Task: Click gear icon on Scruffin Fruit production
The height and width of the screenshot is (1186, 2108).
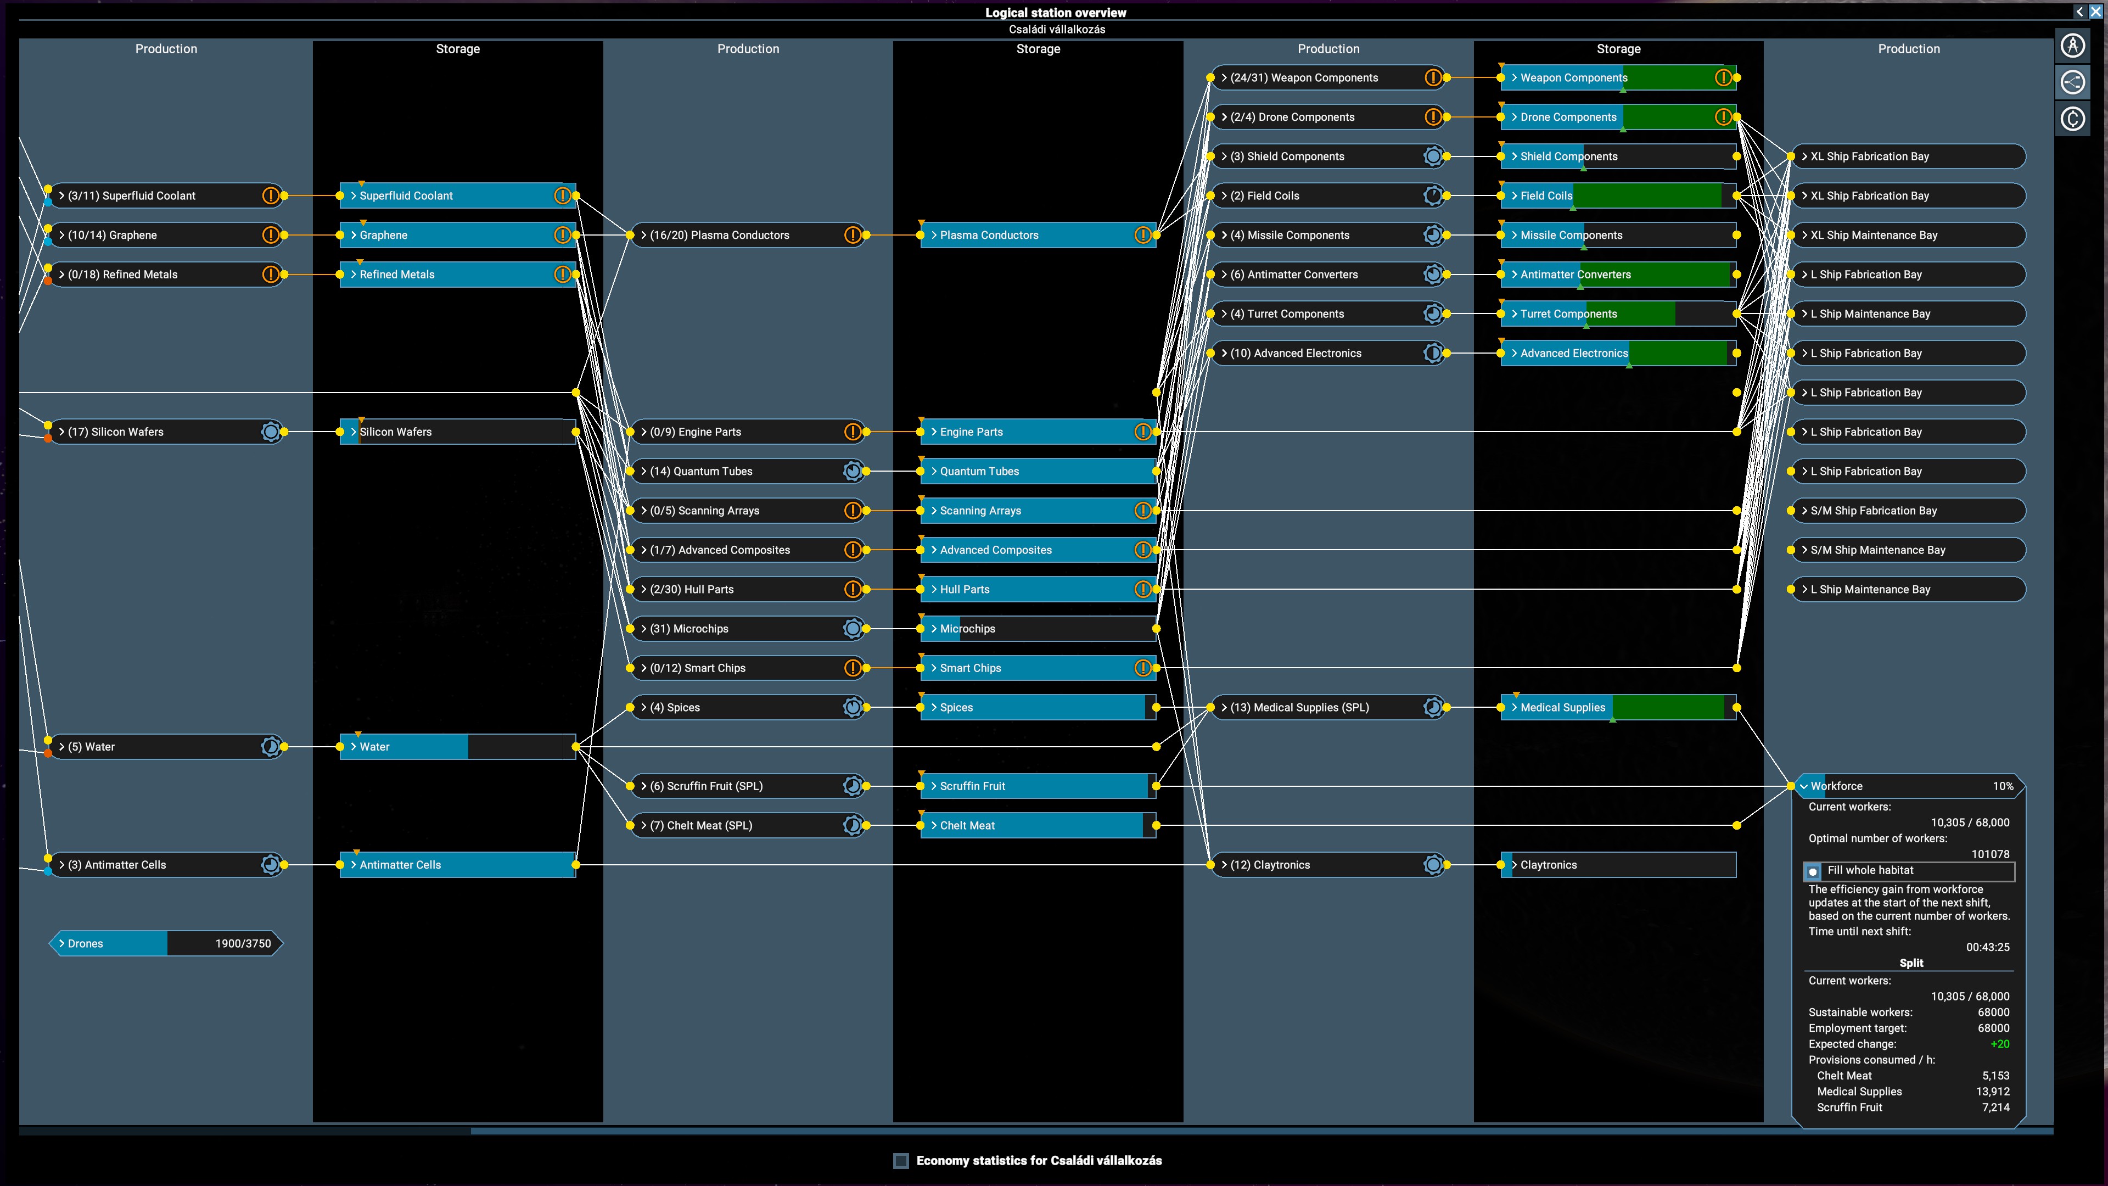Action: pos(853,786)
